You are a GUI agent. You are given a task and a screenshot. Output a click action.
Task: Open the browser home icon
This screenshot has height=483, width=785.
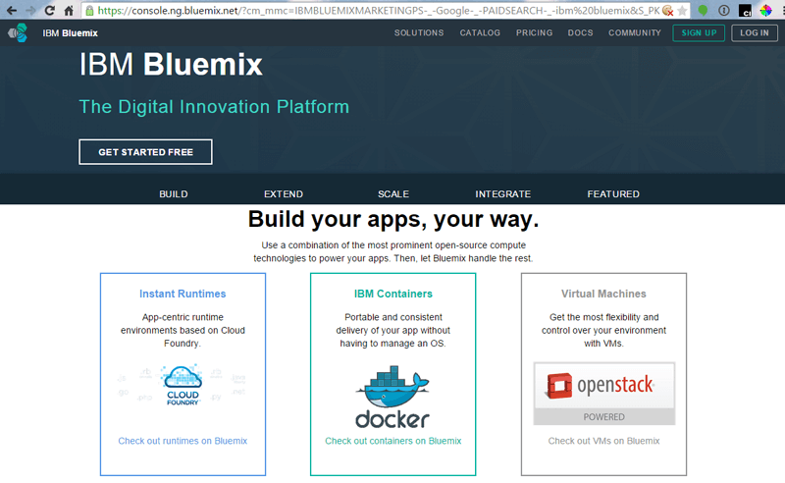pos(69,10)
